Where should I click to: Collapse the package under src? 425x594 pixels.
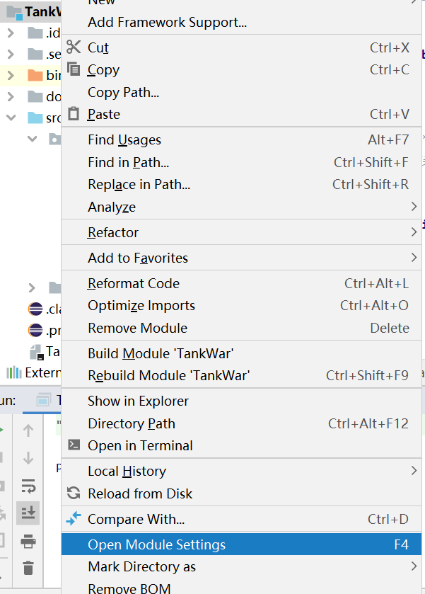click(32, 139)
